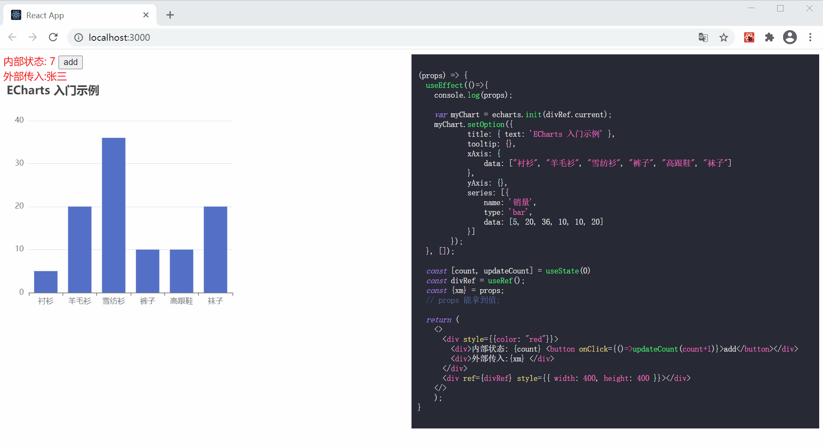Screen dimensions: 823x448
Task: Click the 高跟鞋 bar in the chart
Action: 182,271
